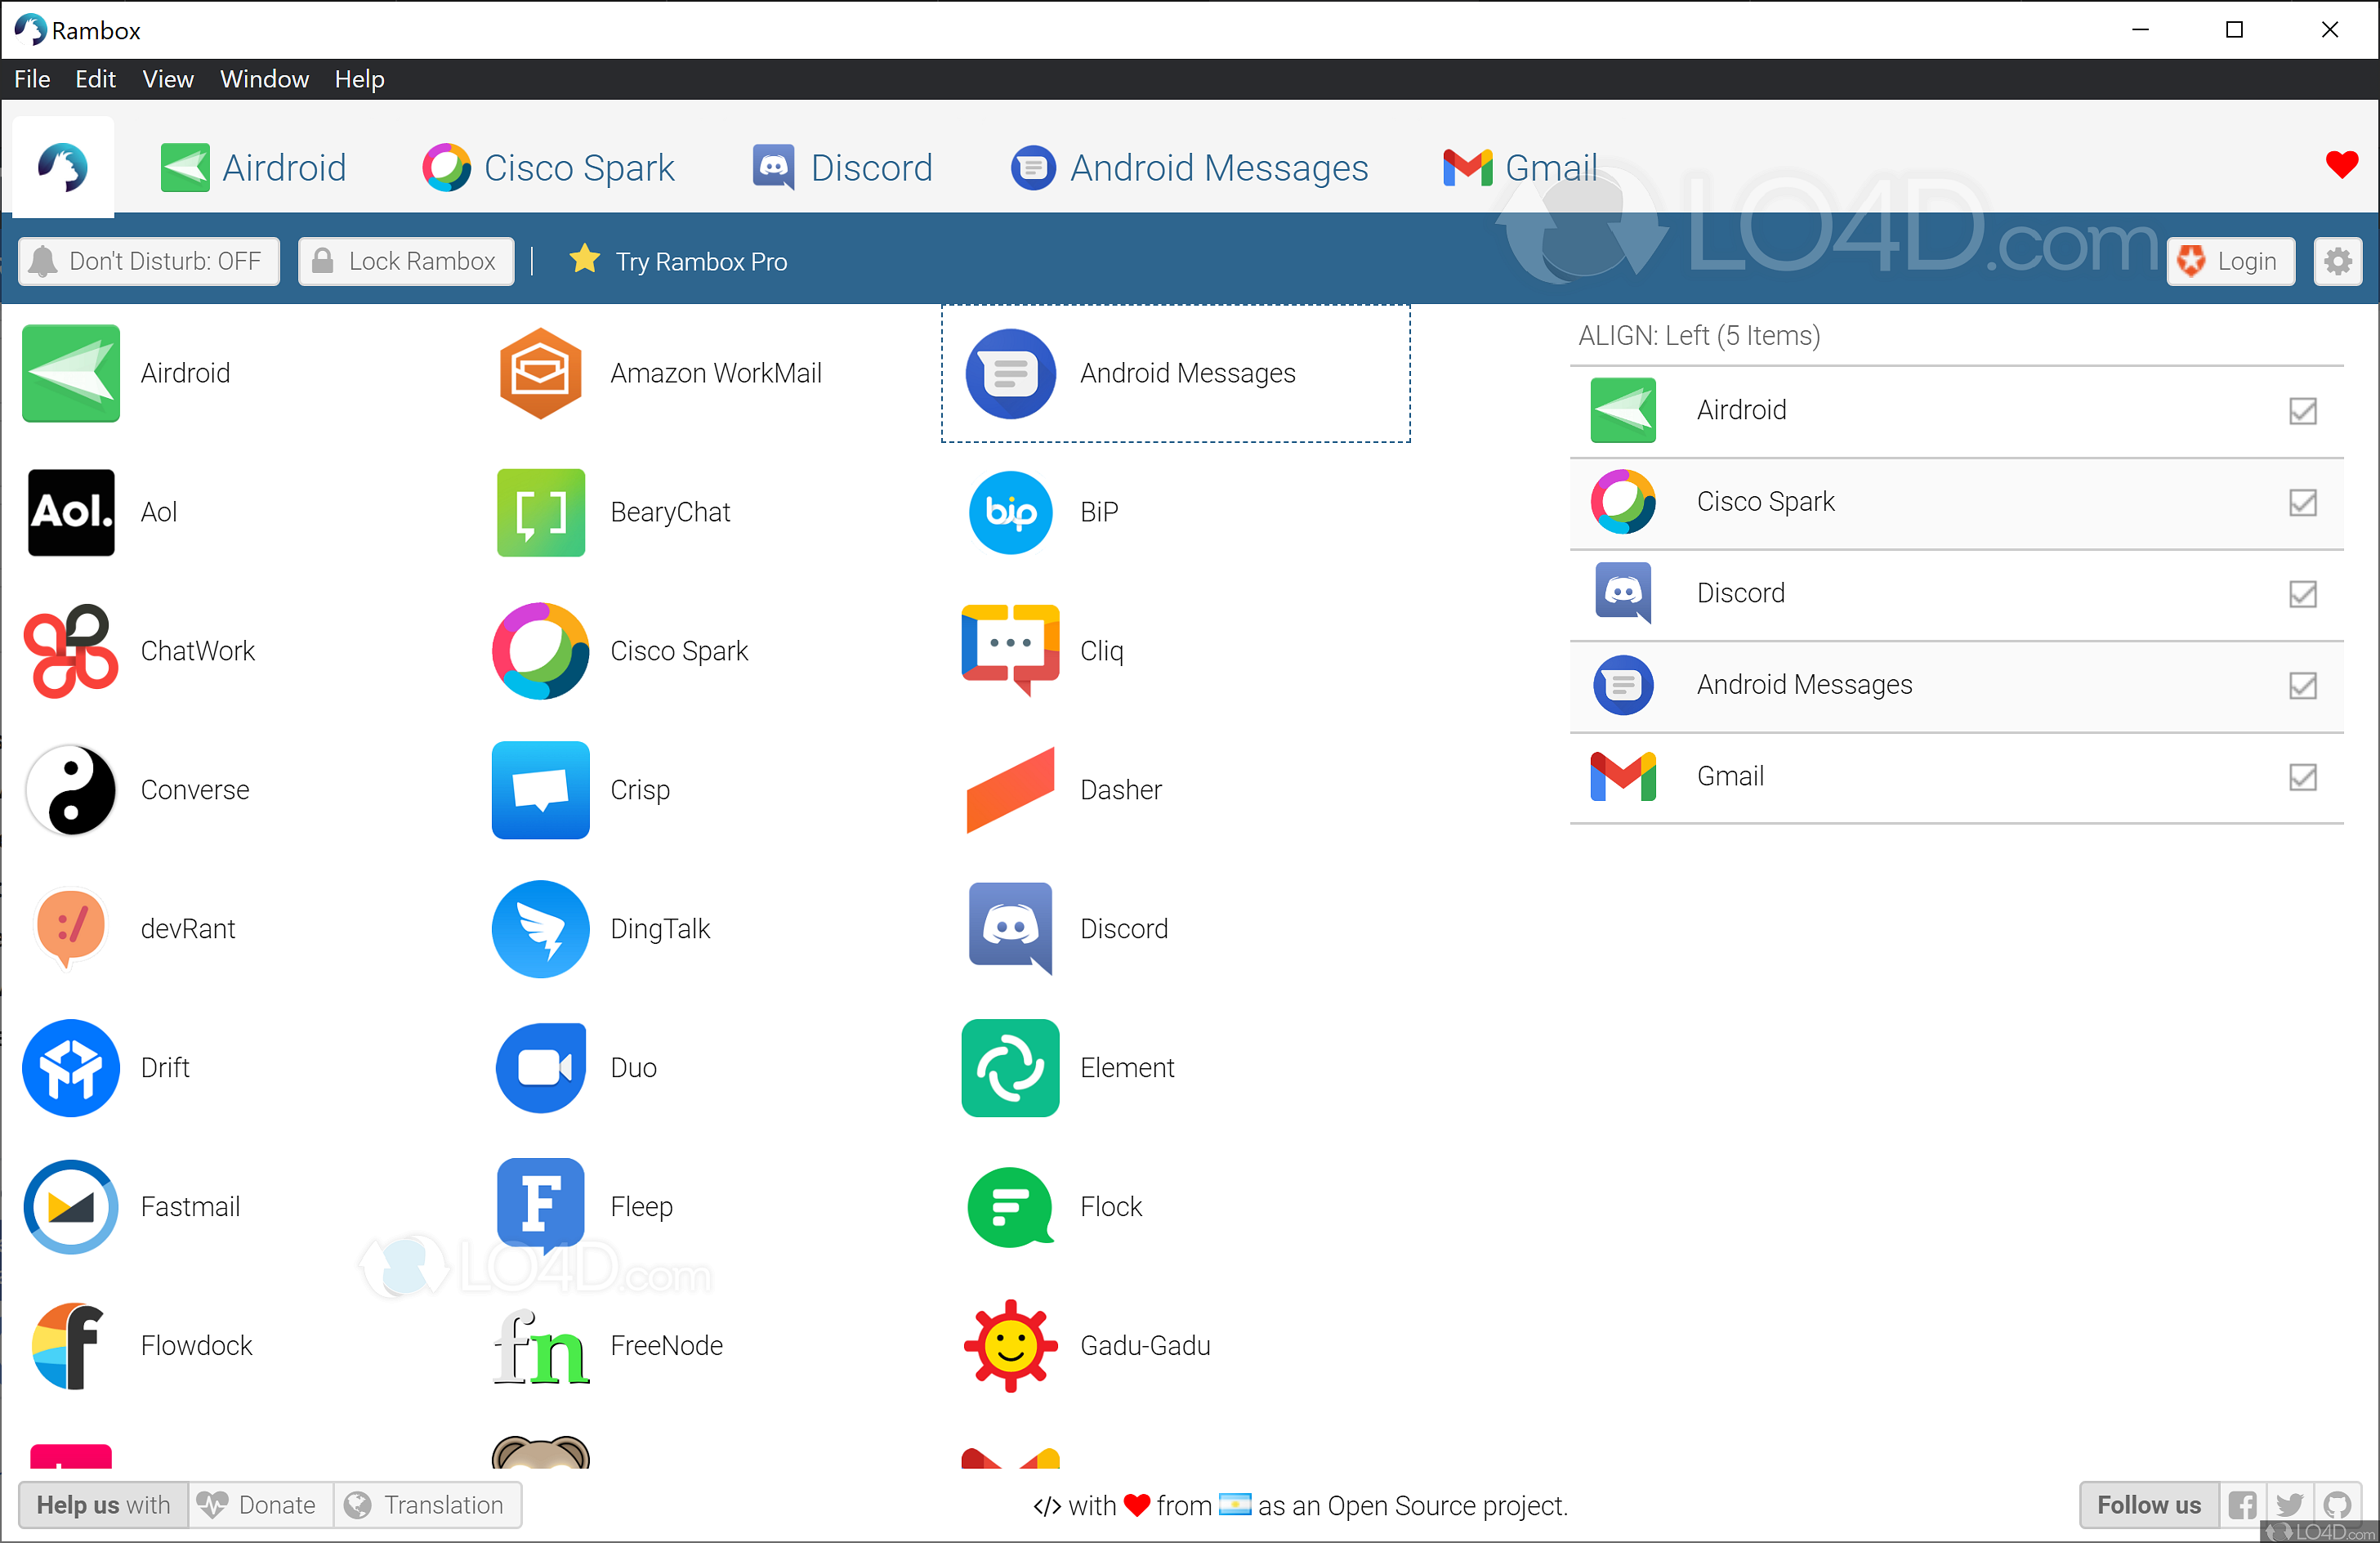Click the Flock service icon

(1010, 1206)
